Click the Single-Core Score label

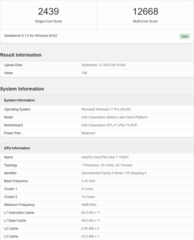[48, 21]
